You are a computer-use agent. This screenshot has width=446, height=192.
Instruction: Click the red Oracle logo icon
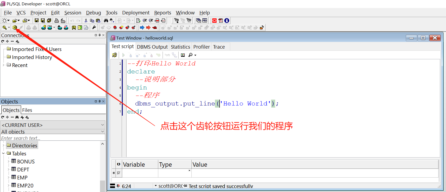coord(214,21)
